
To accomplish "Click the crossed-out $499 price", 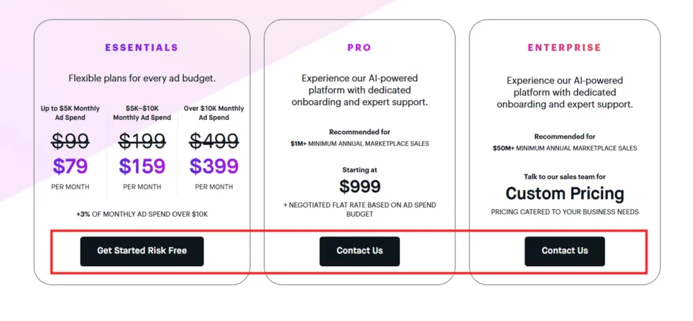I will click(214, 141).
